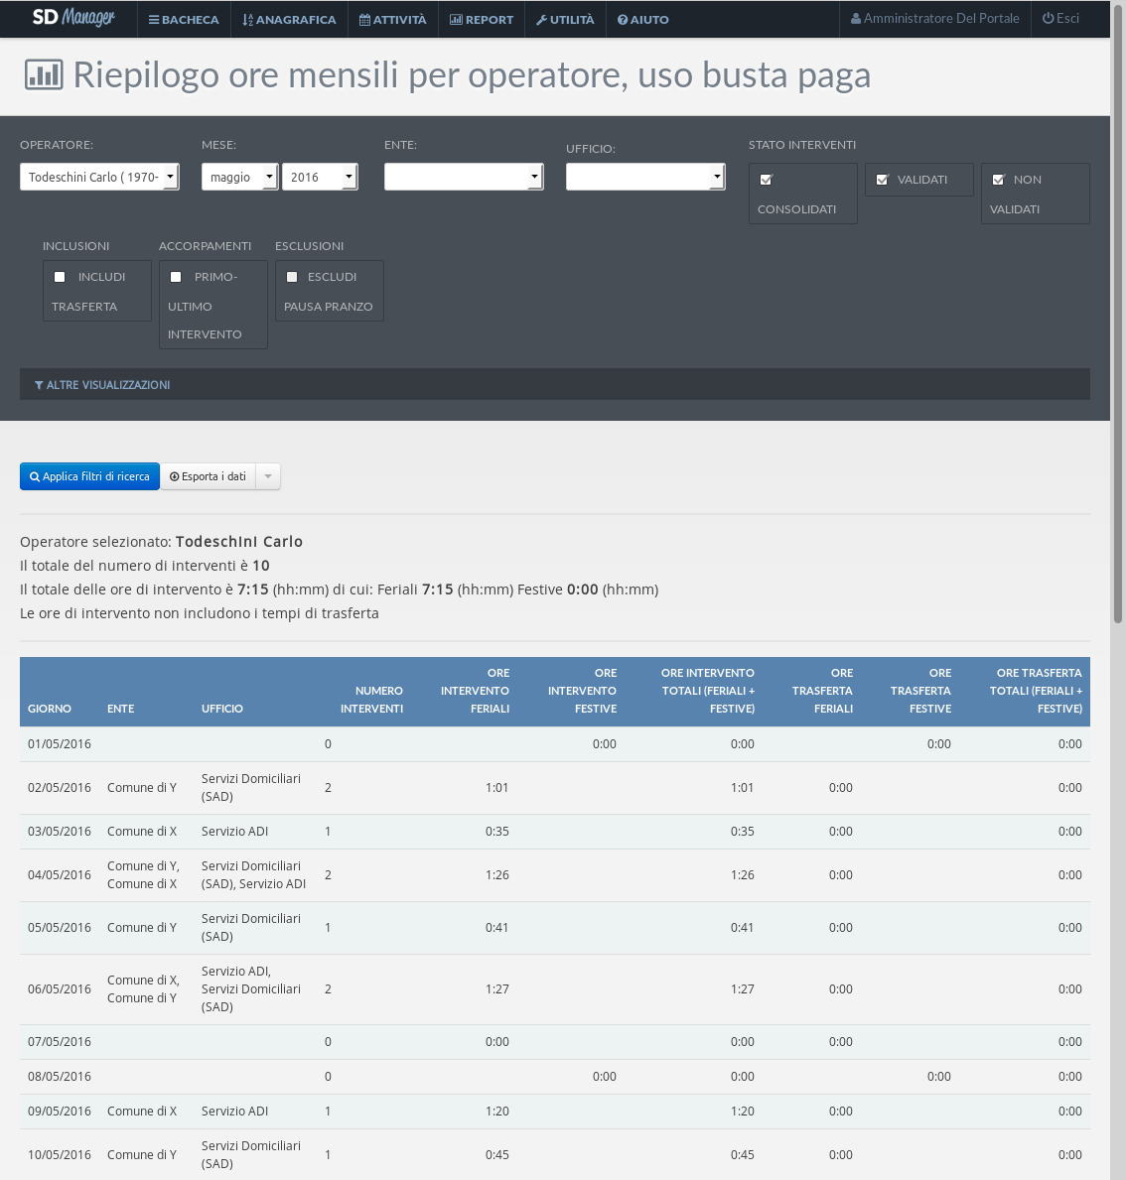Viewport: 1126px width, 1180px height.
Task: Open the month dropdown showing maggio
Action: pyautogui.click(x=239, y=177)
